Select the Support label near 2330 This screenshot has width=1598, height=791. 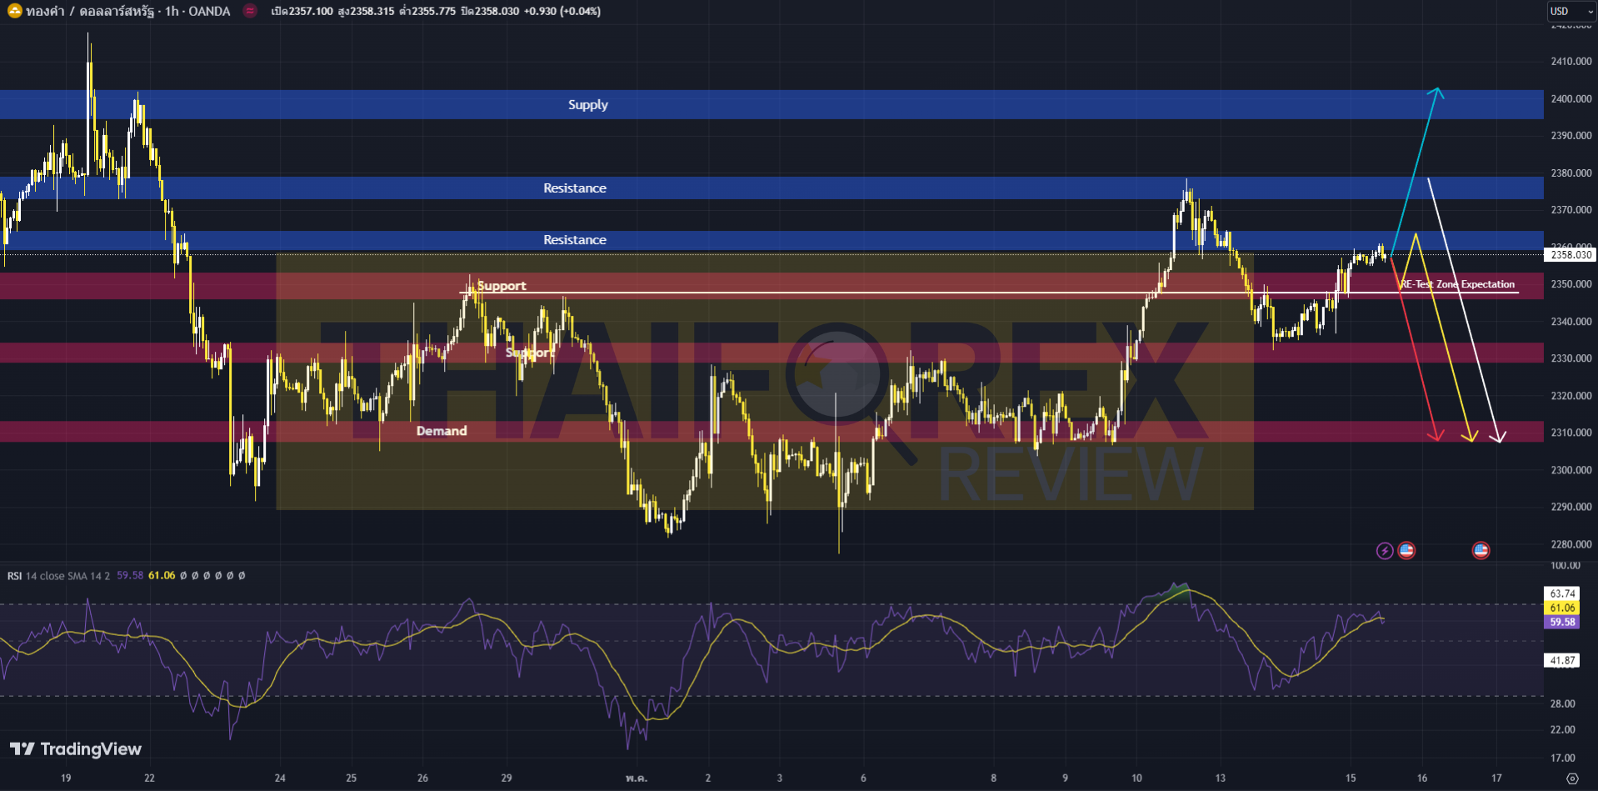(530, 353)
